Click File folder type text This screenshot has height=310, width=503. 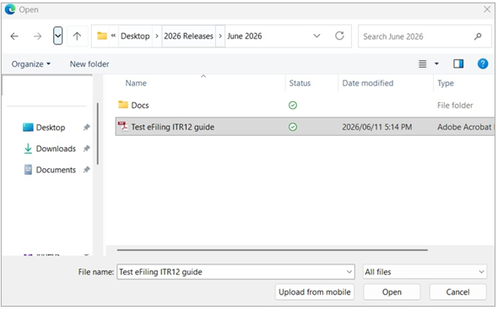point(455,106)
